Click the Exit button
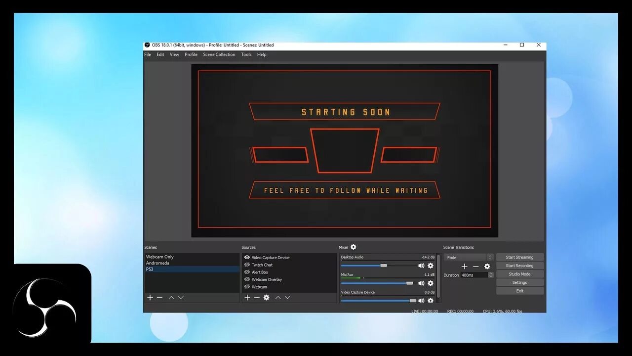This screenshot has width=632, height=356. point(520,291)
